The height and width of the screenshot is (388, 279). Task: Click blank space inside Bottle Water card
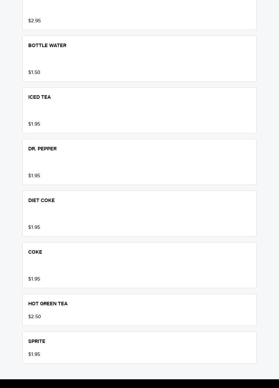(157, 59)
